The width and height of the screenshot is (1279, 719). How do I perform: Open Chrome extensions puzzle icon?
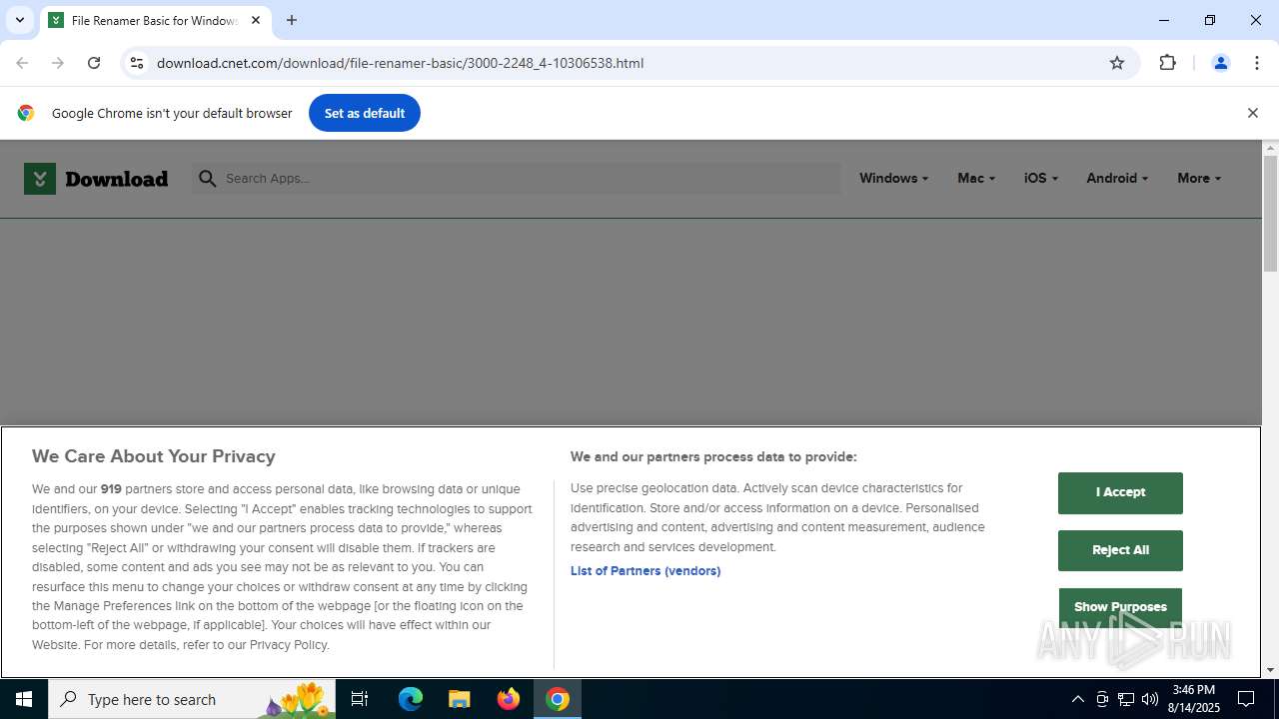click(x=1167, y=63)
